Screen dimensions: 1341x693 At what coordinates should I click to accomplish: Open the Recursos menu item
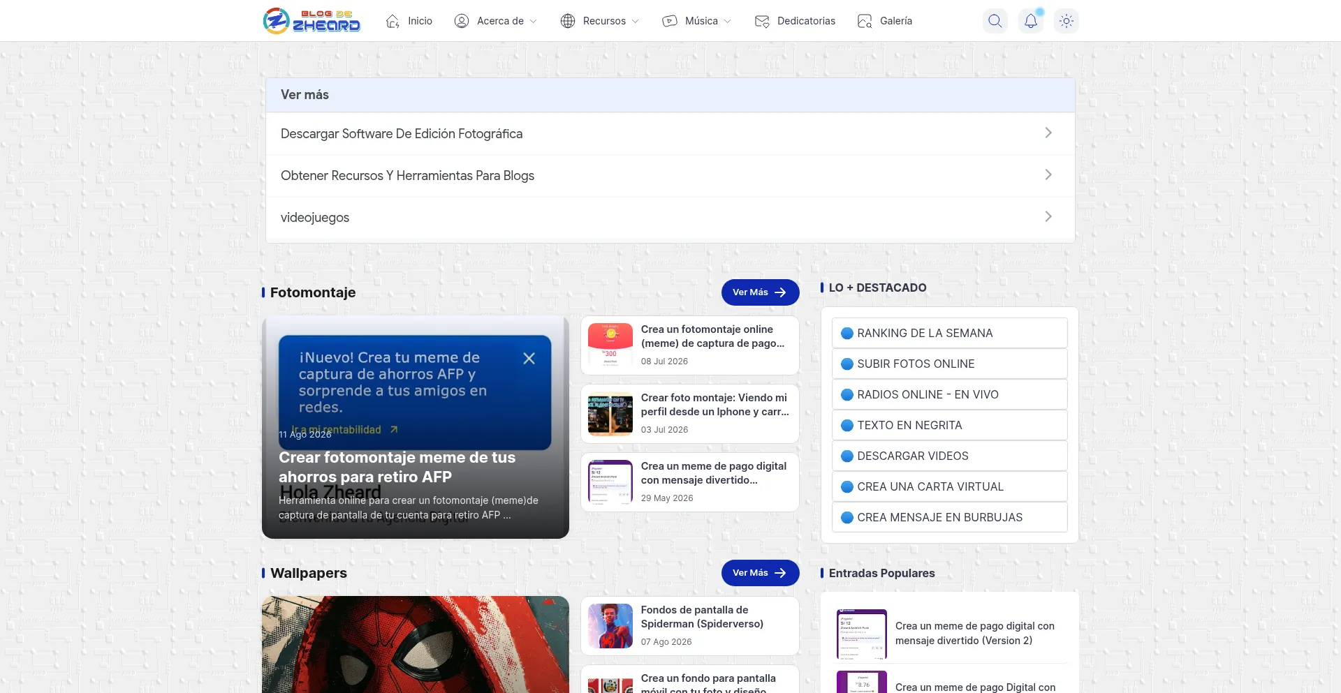(604, 21)
